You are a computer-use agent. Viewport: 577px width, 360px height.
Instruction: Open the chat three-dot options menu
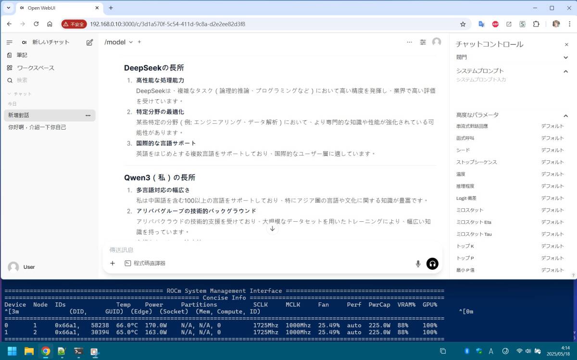click(x=409, y=42)
